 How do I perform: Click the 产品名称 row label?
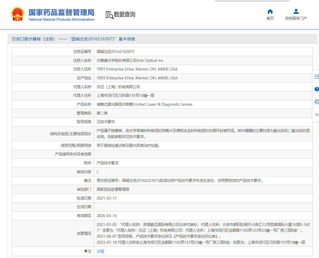[84, 104]
